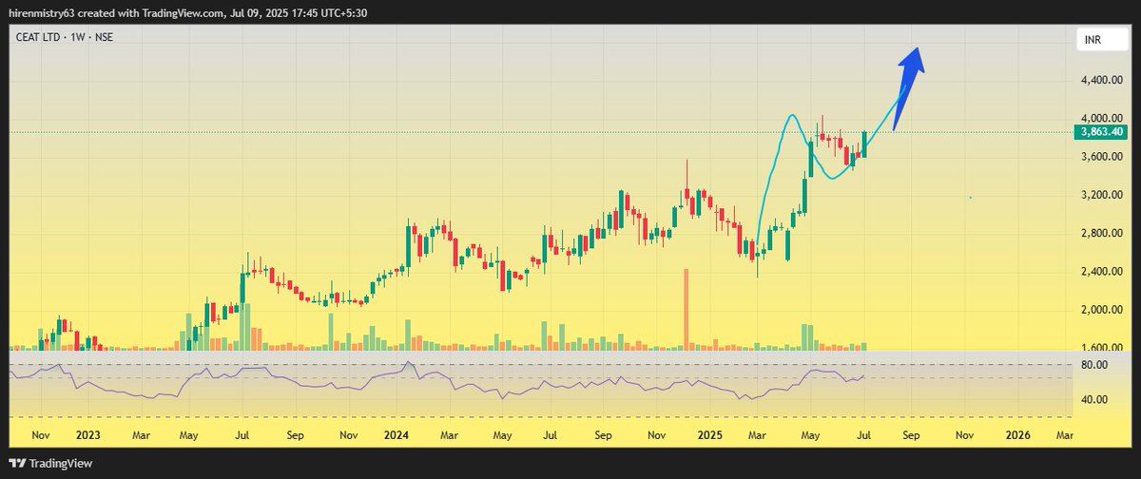Viewport: 1141px width, 479px height.
Task: Click the 4,400.00 price axis label
Action: [x=1103, y=81]
